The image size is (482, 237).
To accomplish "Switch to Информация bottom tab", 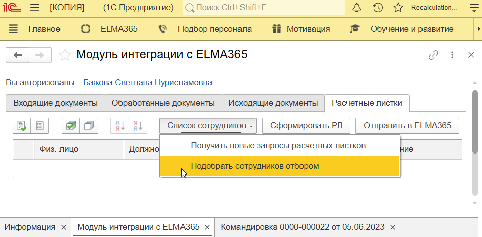I will [x=30, y=227].
